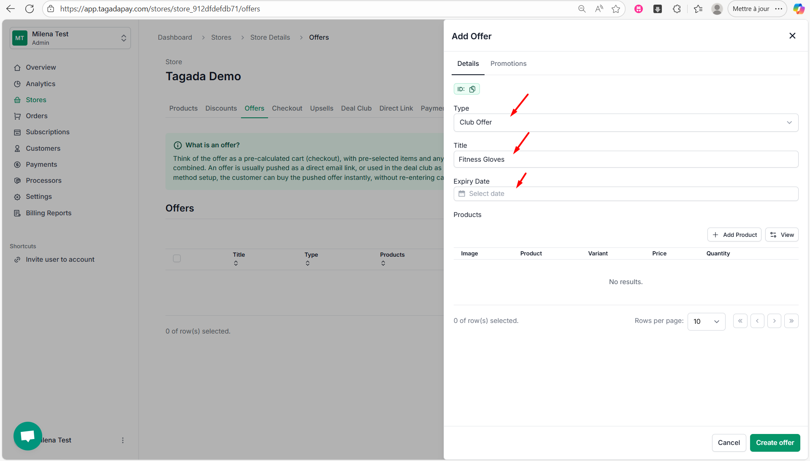
Task: Go to Store Details in the breadcrumb
Action: point(270,38)
